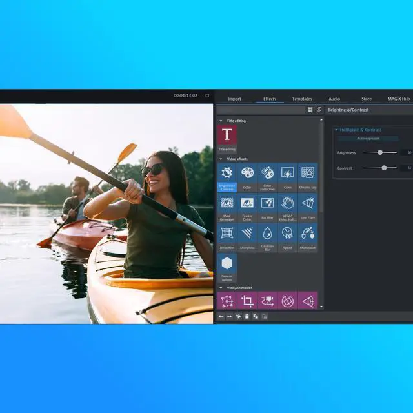Open the Store tab
This screenshot has height=413, width=413.
click(x=367, y=99)
